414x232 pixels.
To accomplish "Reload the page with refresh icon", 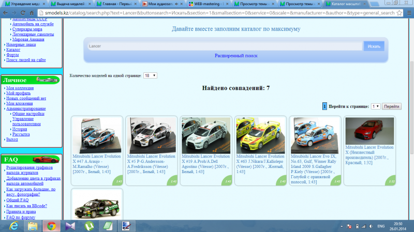I will (x=23, y=12).
